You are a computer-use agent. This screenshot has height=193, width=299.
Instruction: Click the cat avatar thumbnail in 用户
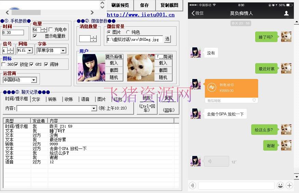141,68
